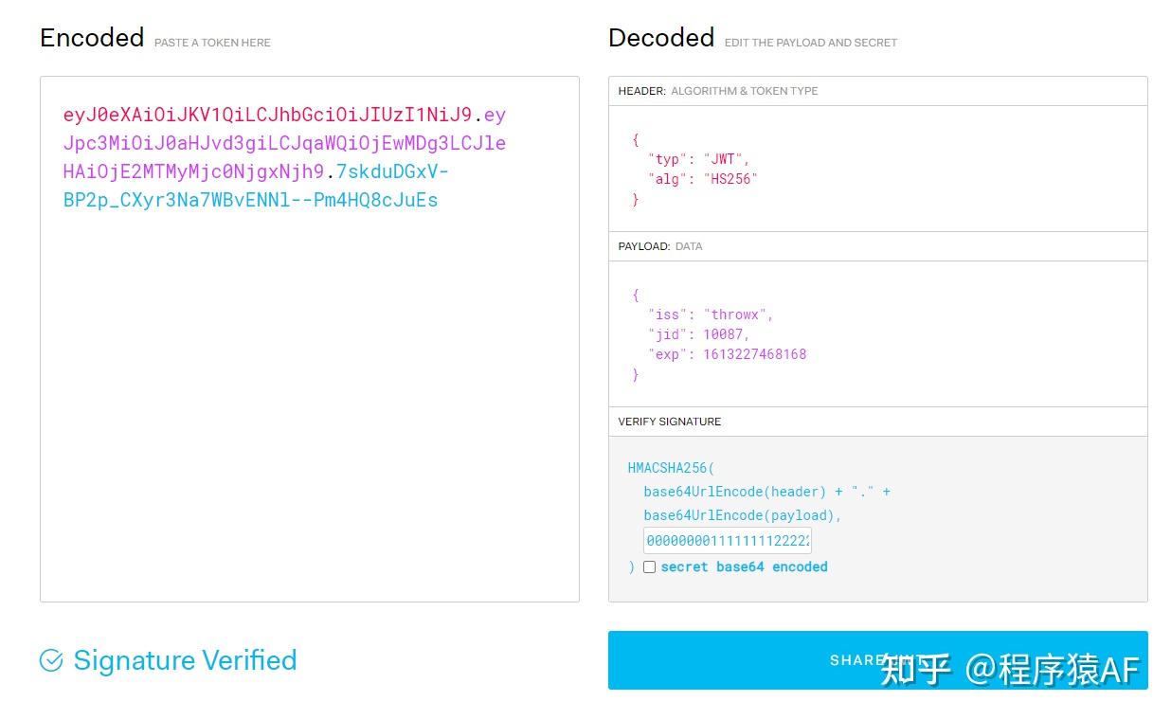The height and width of the screenshot is (719, 1171).
Task: Click the PAYLOAD: DATA section title
Action: [660, 246]
